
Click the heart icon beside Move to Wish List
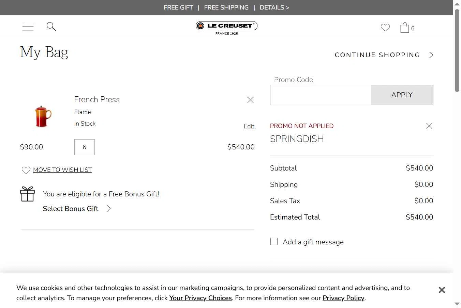(26, 170)
